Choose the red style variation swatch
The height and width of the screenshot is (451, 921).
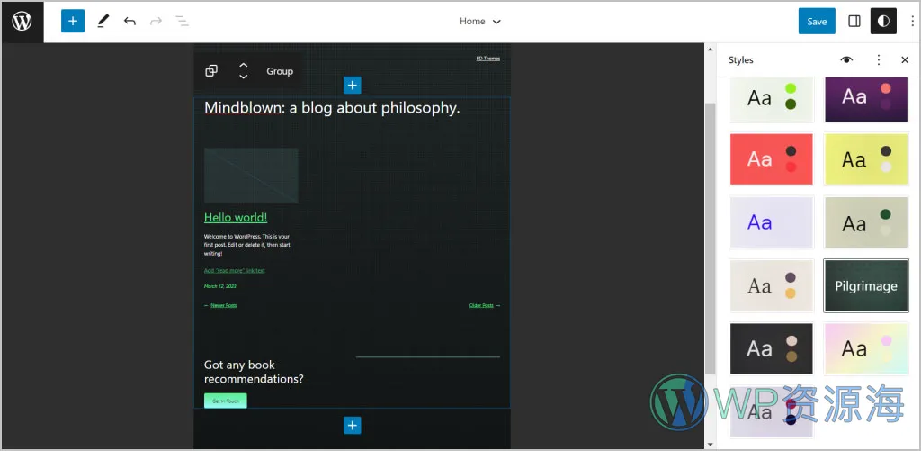pyautogui.click(x=771, y=159)
